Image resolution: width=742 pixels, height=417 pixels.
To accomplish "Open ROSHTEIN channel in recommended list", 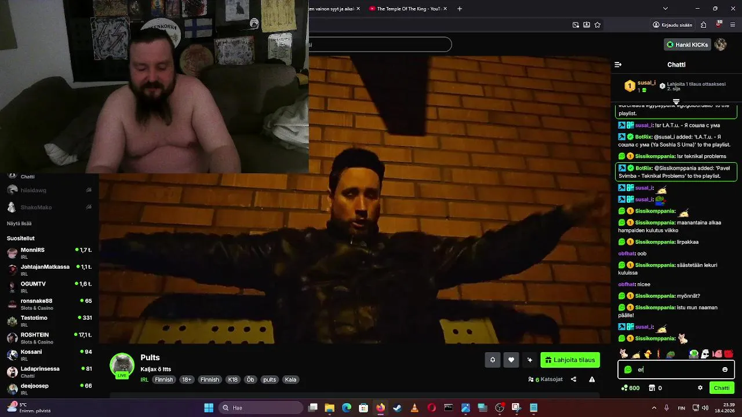I will tap(49, 338).
